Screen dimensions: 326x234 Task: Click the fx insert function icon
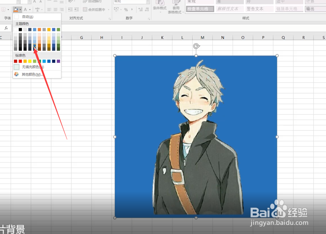click(6, 28)
